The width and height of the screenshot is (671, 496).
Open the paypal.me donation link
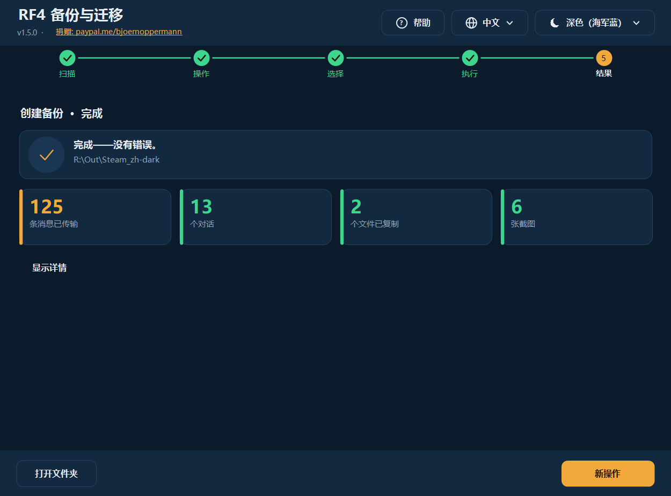point(119,32)
